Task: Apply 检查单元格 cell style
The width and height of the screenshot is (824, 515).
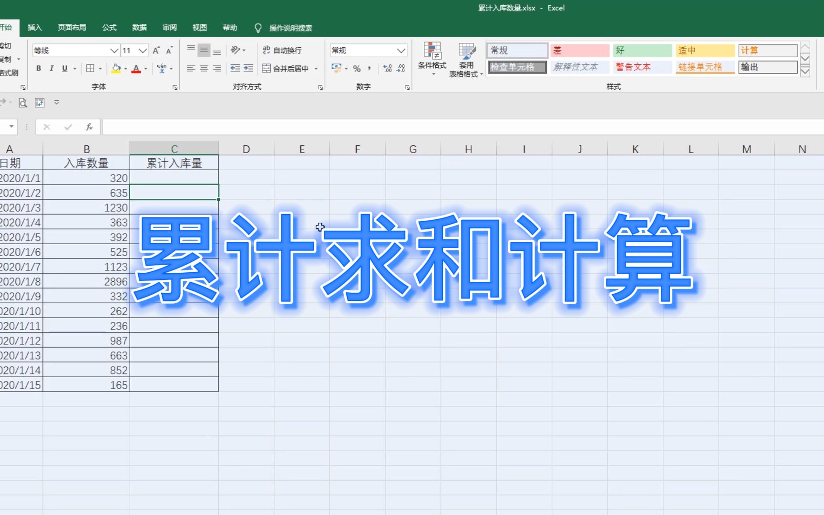Action: pyautogui.click(x=517, y=67)
